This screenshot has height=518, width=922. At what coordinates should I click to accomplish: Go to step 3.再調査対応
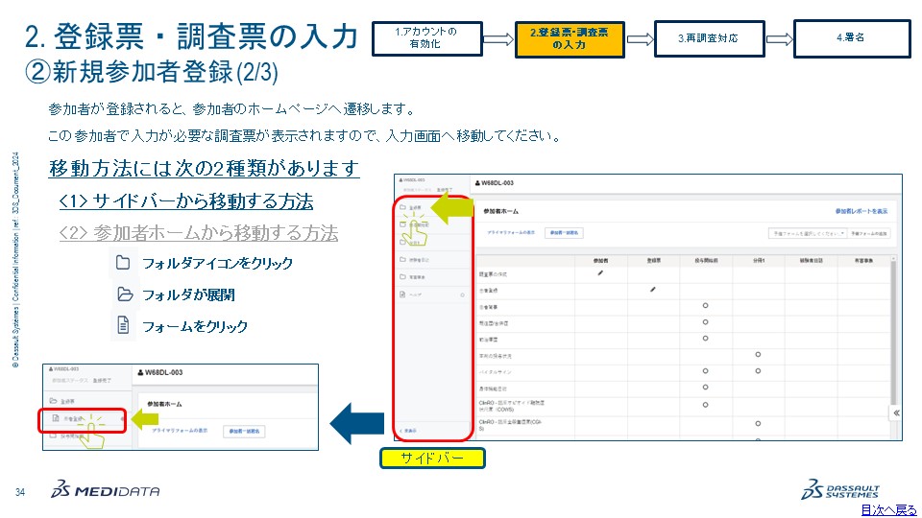tap(707, 38)
